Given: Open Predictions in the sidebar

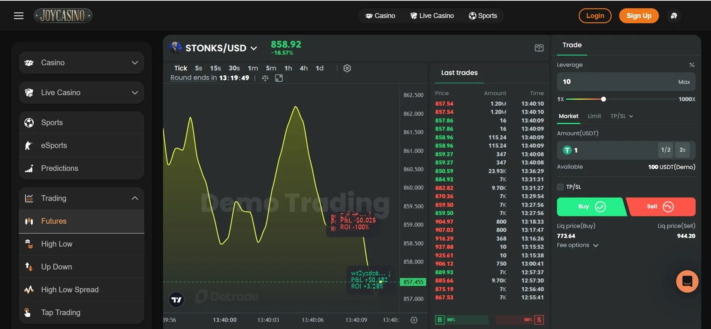Looking at the screenshot, I should (x=81, y=168).
